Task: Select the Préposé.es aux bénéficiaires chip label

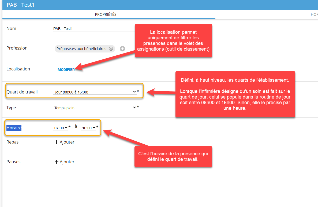Action: click(81, 49)
